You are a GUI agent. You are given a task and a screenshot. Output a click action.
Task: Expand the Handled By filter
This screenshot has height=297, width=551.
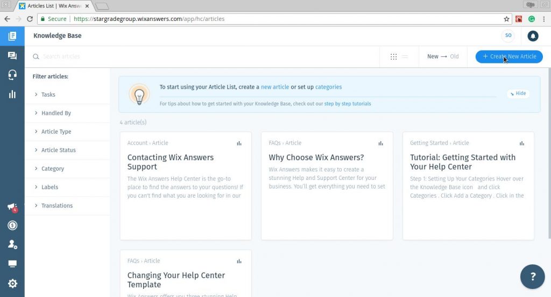[67, 113]
